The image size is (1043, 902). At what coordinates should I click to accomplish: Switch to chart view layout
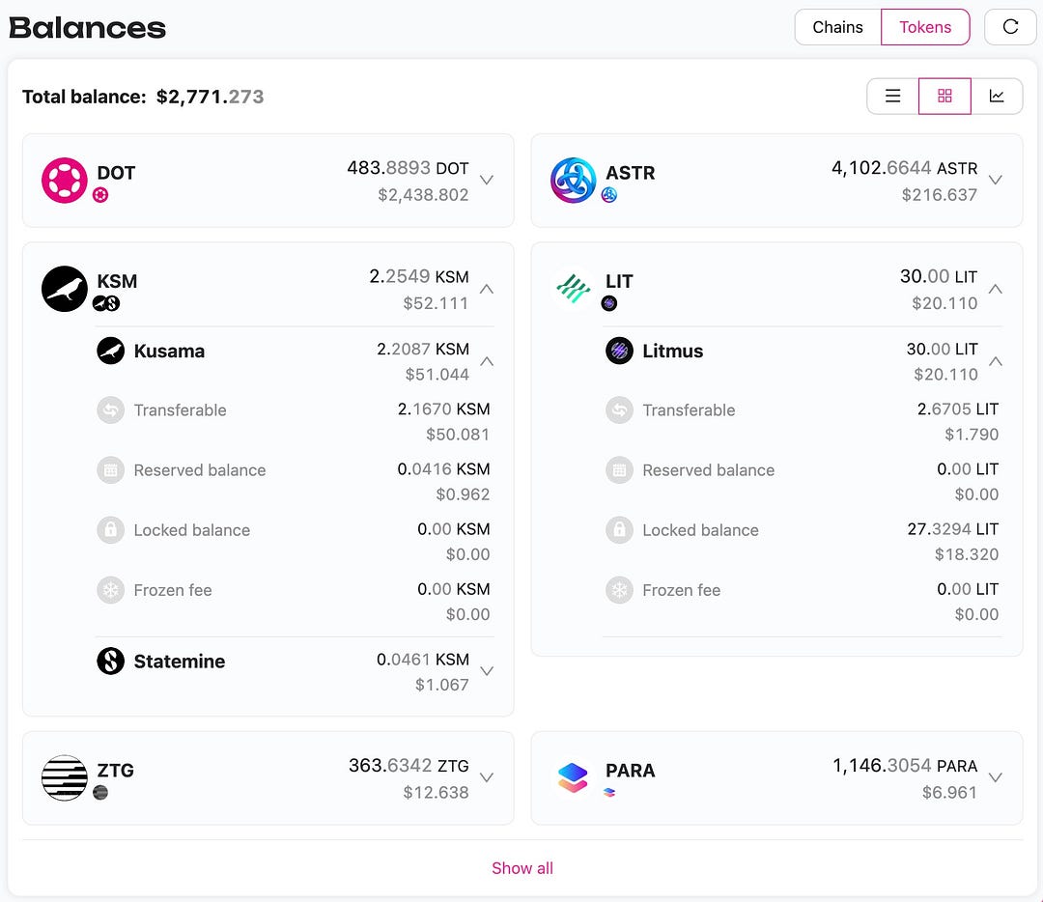[997, 96]
